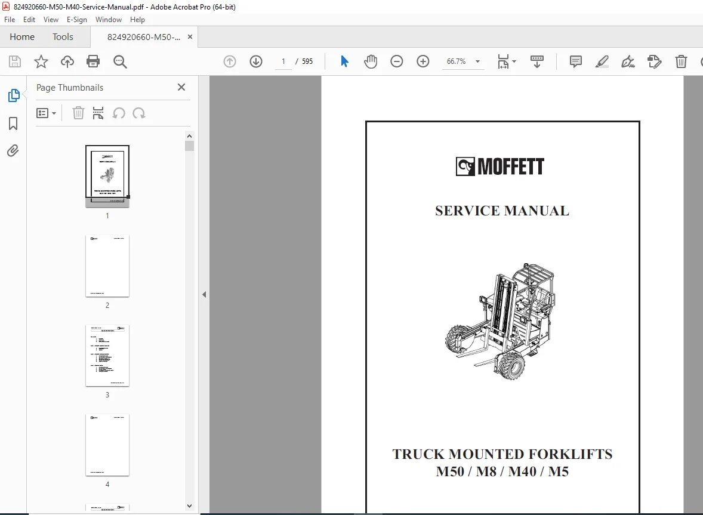
Task: Click the insert/extract pages thumbnail icon
Action: tap(98, 113)
